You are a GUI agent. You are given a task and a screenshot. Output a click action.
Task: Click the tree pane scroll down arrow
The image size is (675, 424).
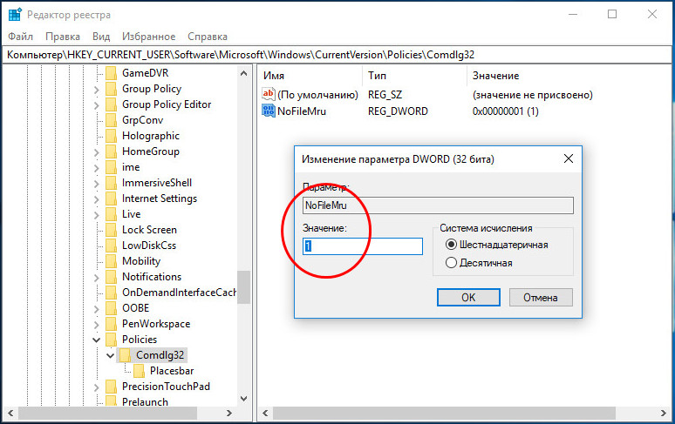coord(243,398)
